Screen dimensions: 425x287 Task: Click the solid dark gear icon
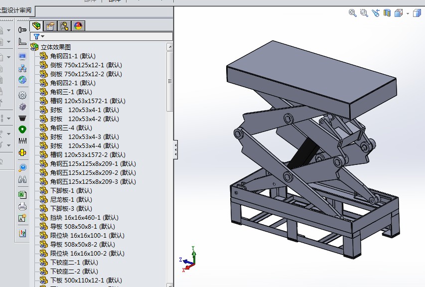point(22,107)
